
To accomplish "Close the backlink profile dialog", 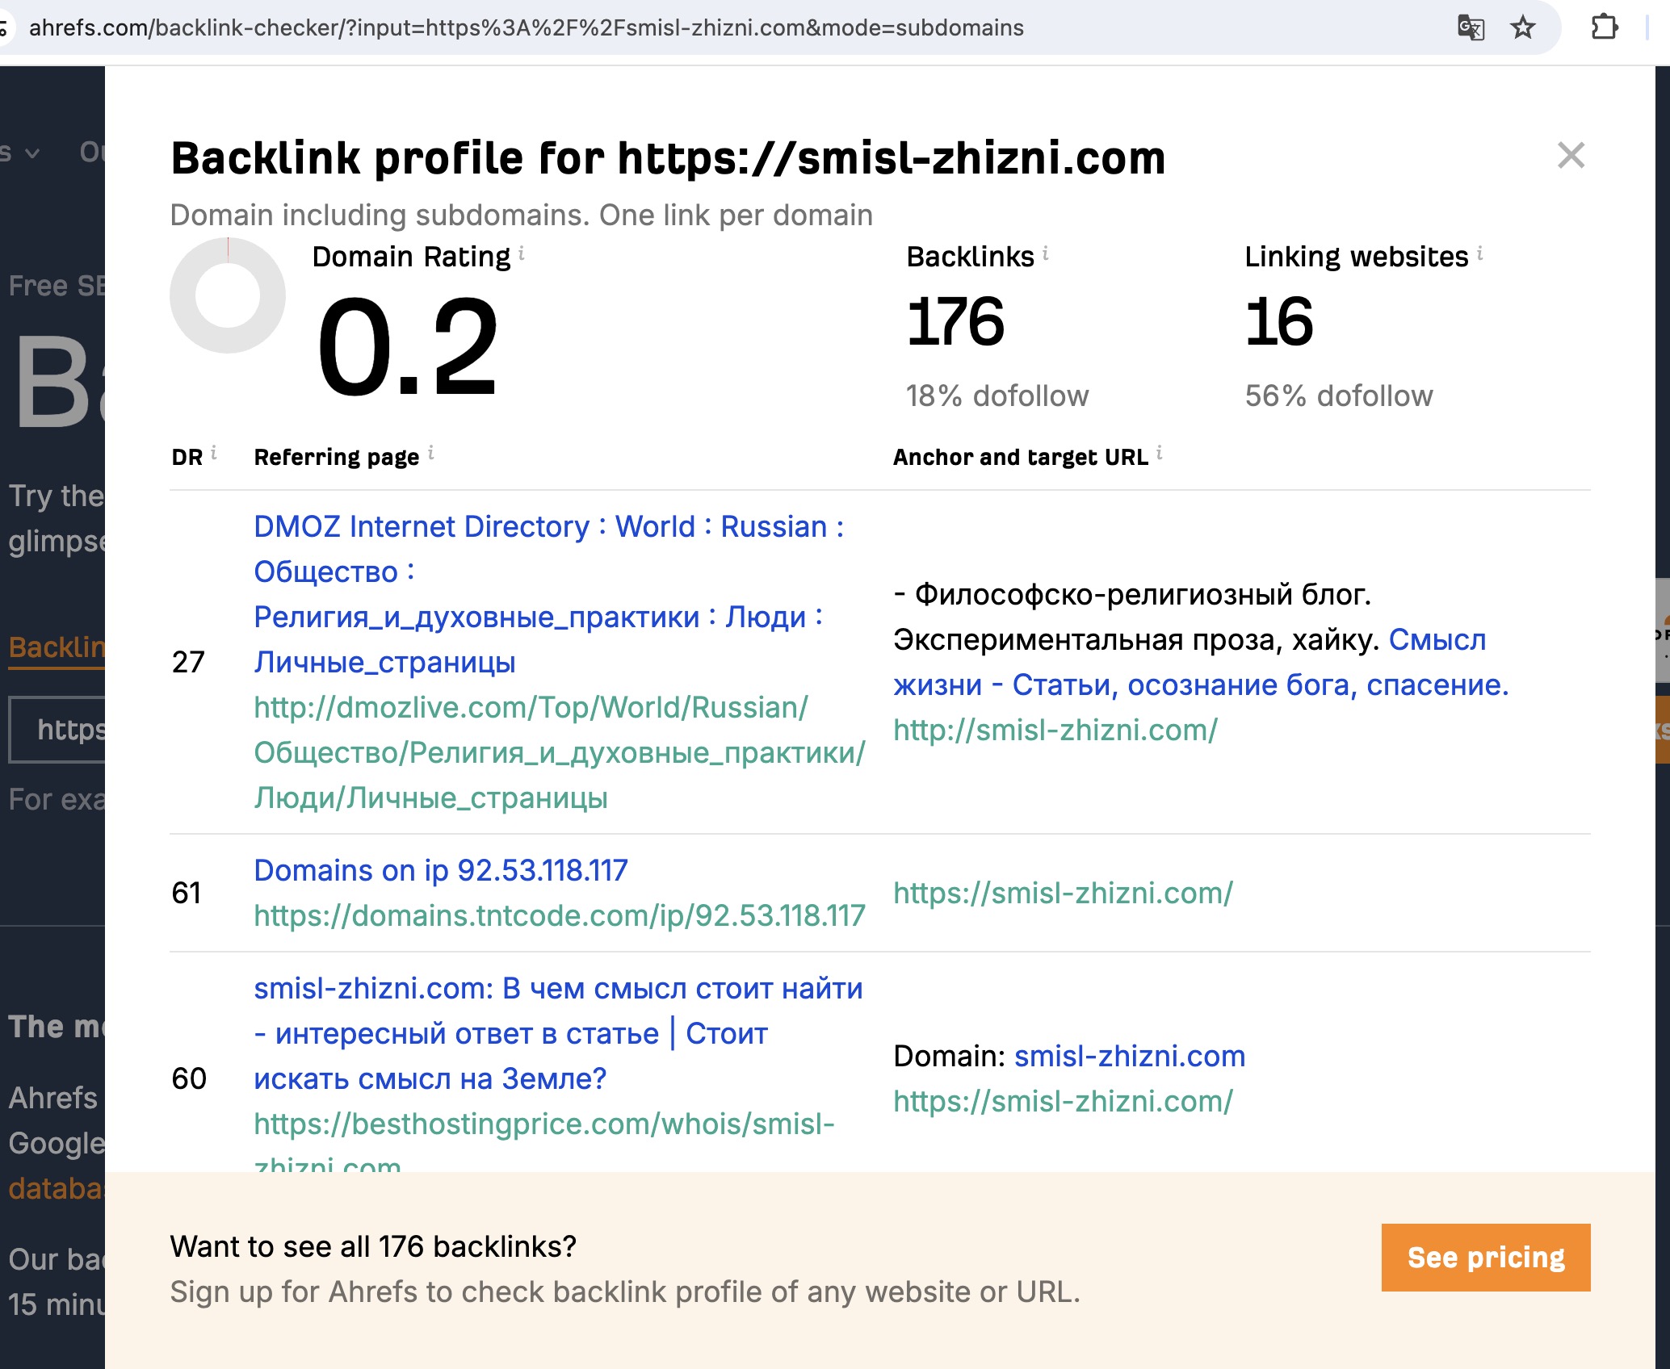I will 1571,155.
